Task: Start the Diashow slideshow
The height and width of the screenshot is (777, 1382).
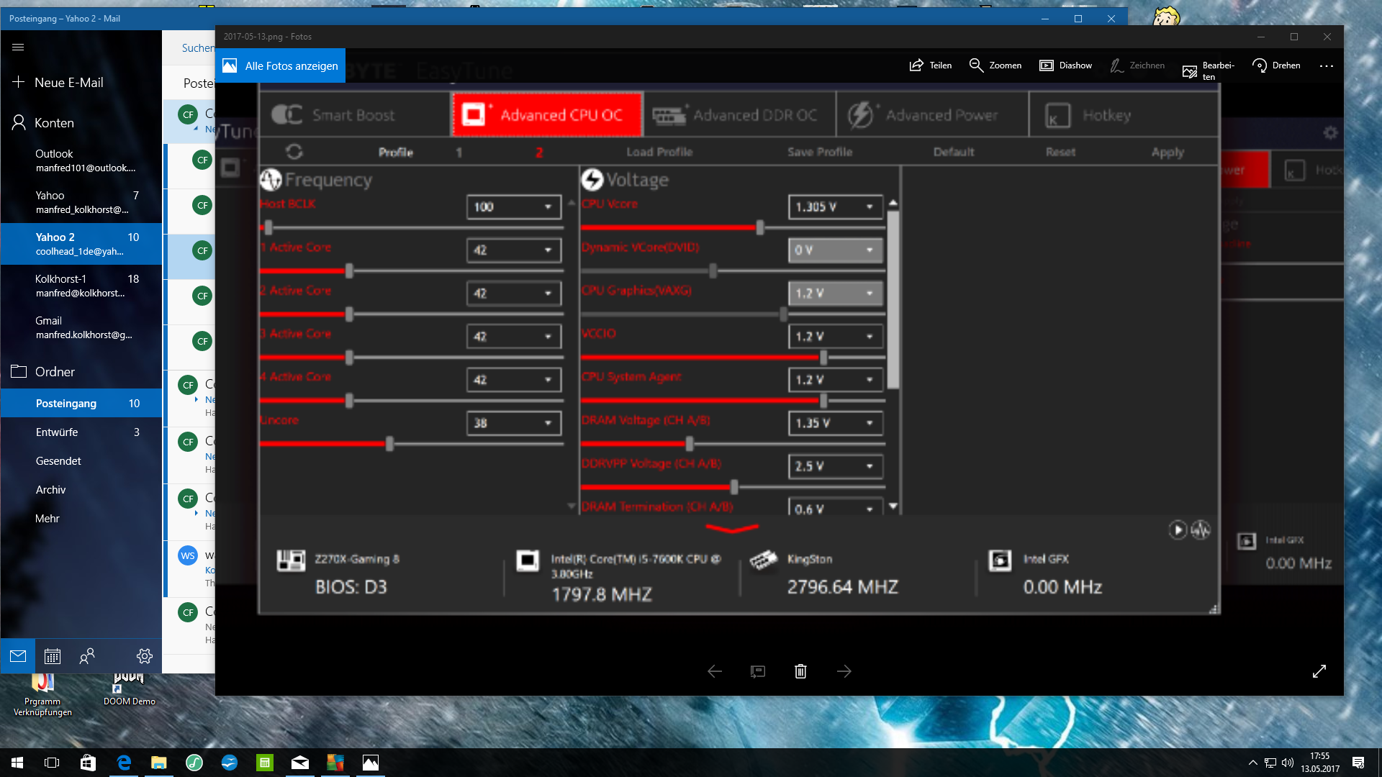Action: 1065,65
